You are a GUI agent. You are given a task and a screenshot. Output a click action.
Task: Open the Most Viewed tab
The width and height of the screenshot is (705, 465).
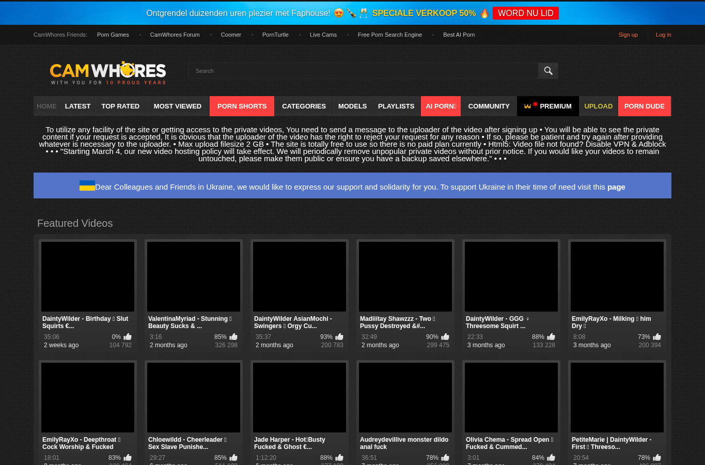(178, 106)
